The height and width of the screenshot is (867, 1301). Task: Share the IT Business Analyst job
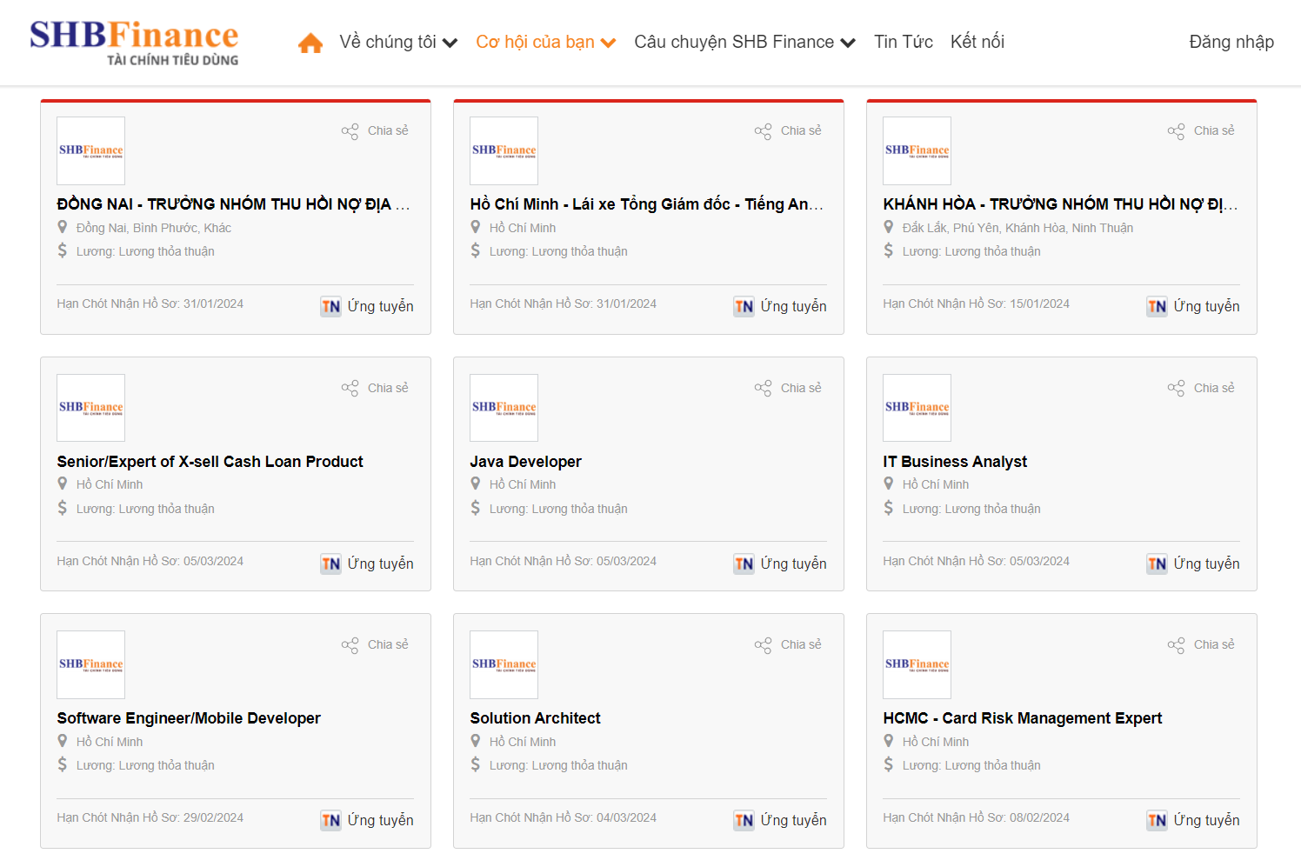[1201, 388]
